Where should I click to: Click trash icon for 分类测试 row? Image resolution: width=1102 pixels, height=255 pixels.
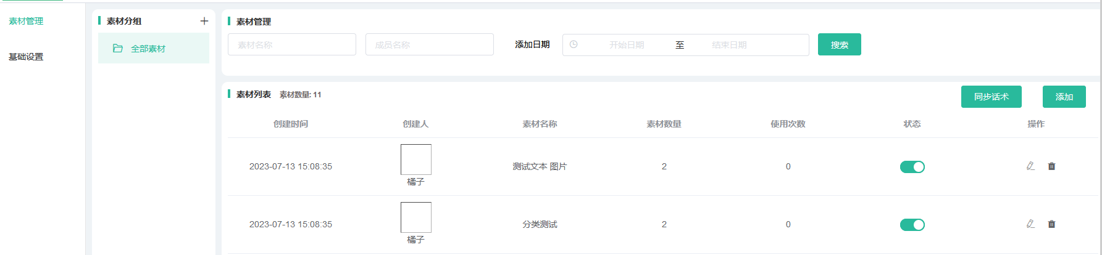click(x=1051, y=224)
